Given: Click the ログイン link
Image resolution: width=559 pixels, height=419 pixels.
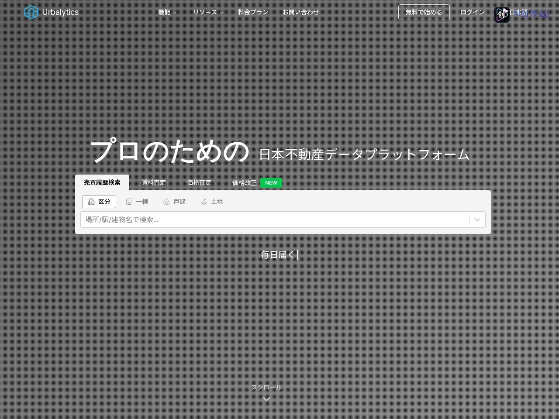Looking at the screenshot, I should click(473, 12).
